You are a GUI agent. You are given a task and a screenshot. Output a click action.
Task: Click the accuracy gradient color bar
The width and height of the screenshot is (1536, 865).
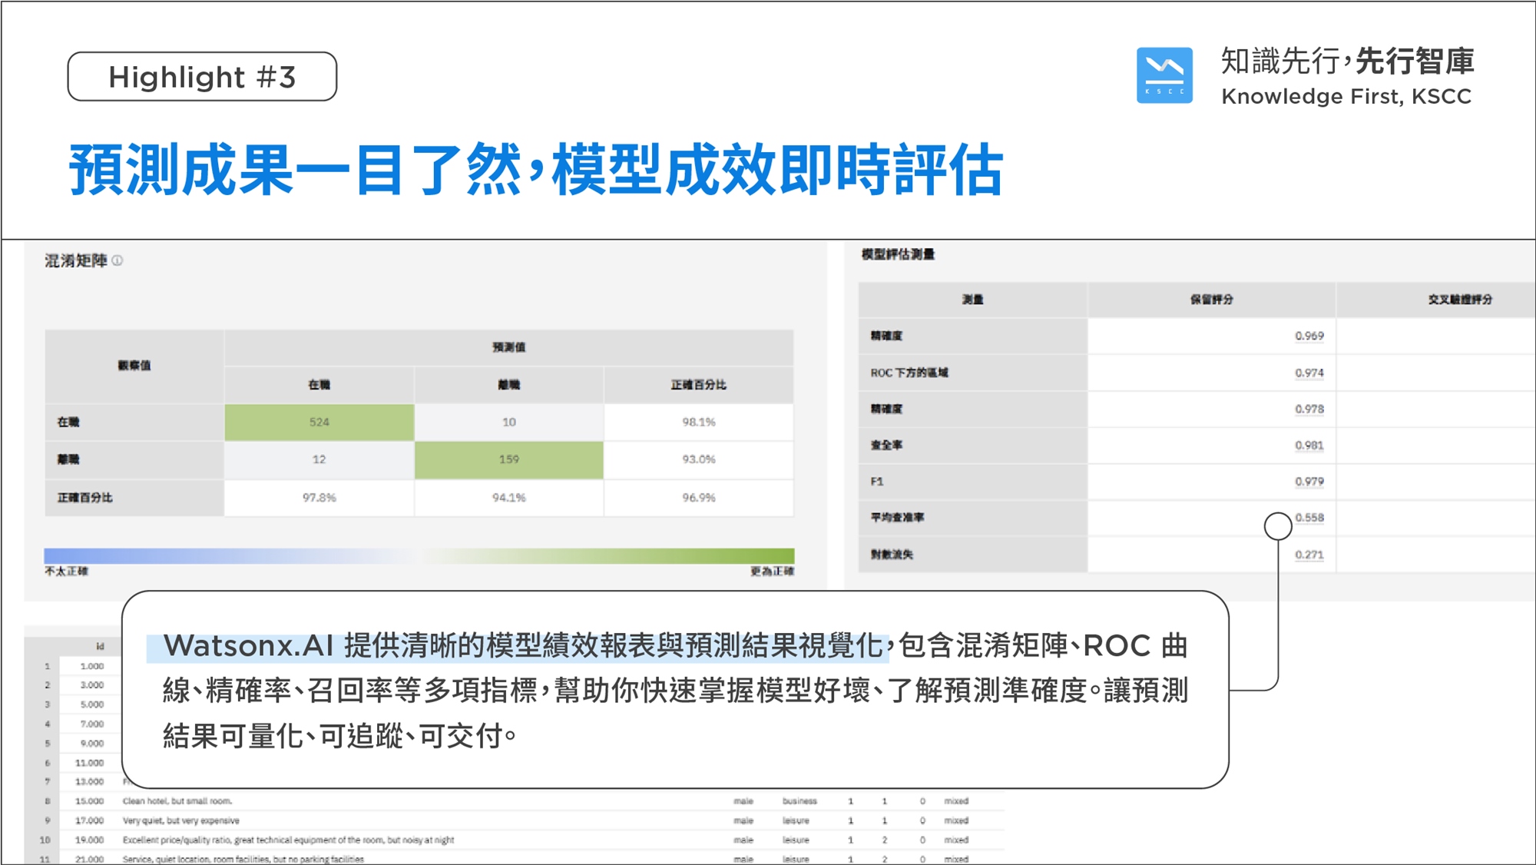click(419, 555)
